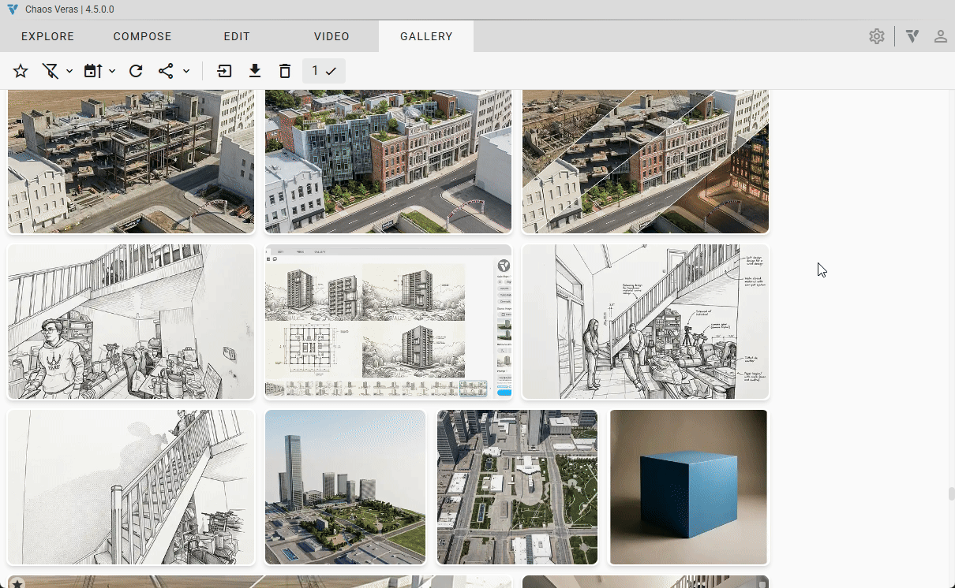Switch to the EXPLORE tab

47,36
